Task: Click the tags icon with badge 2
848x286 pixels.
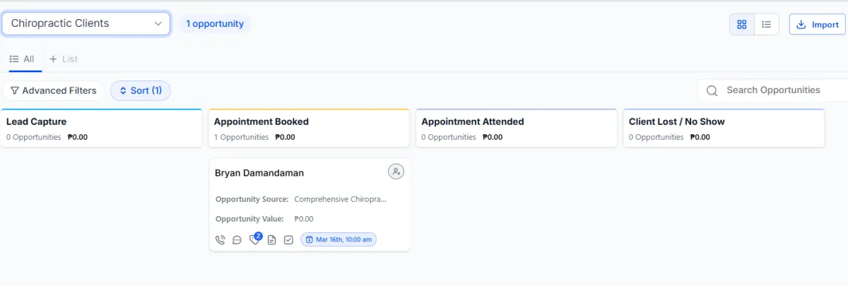Action: (254, 240)
